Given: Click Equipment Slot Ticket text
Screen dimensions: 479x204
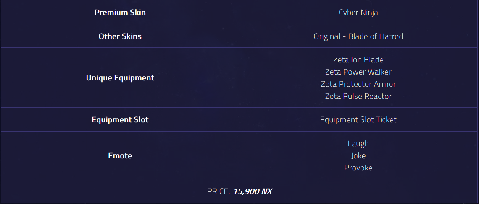Looking at the screenshot, I should 358,119.
